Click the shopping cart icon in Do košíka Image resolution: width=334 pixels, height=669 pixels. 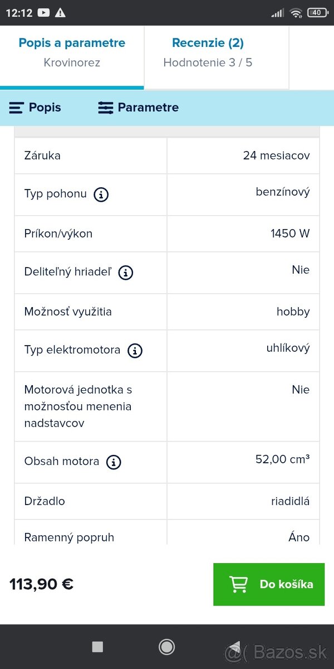click(x=238, y=584)
